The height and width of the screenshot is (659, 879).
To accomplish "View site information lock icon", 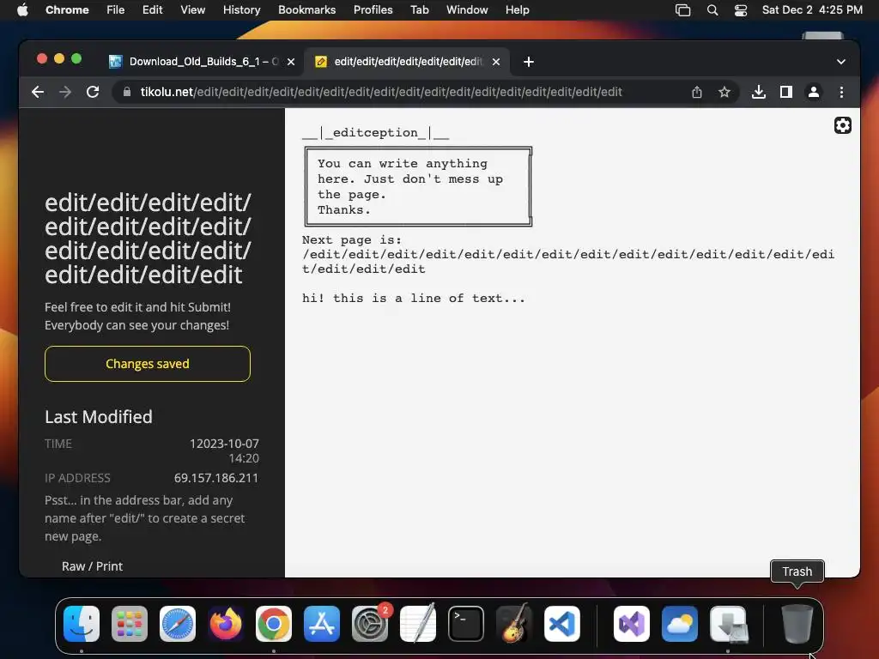I will (127, 92).
